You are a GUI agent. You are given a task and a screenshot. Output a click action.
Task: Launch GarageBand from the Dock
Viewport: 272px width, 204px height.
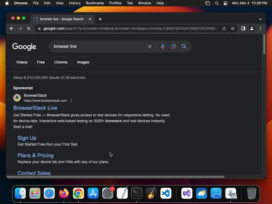coord(151,193)
